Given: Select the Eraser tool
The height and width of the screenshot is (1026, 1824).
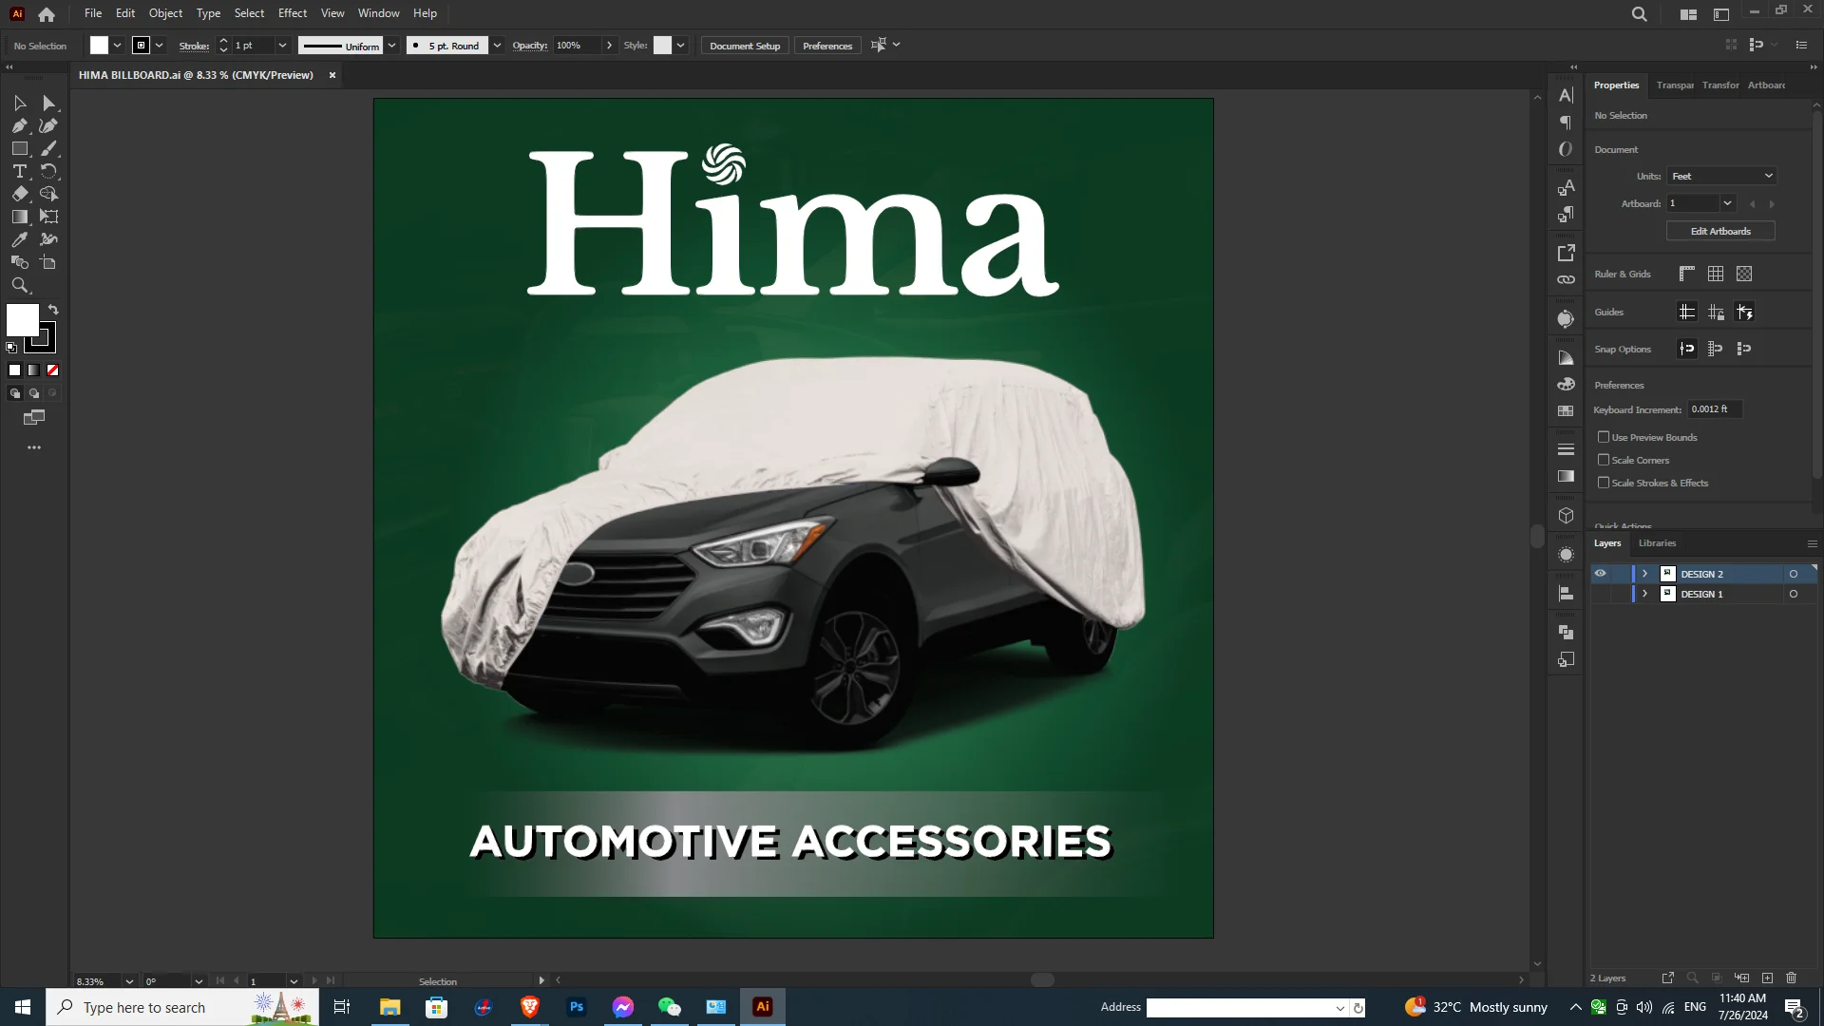Looking at the screenshot, I should point(19,194).
